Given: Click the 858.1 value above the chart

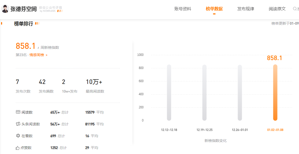Looking at the screenshot, I should pos(274,58).
